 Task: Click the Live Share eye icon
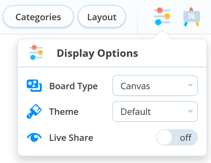tap(34, 138)
